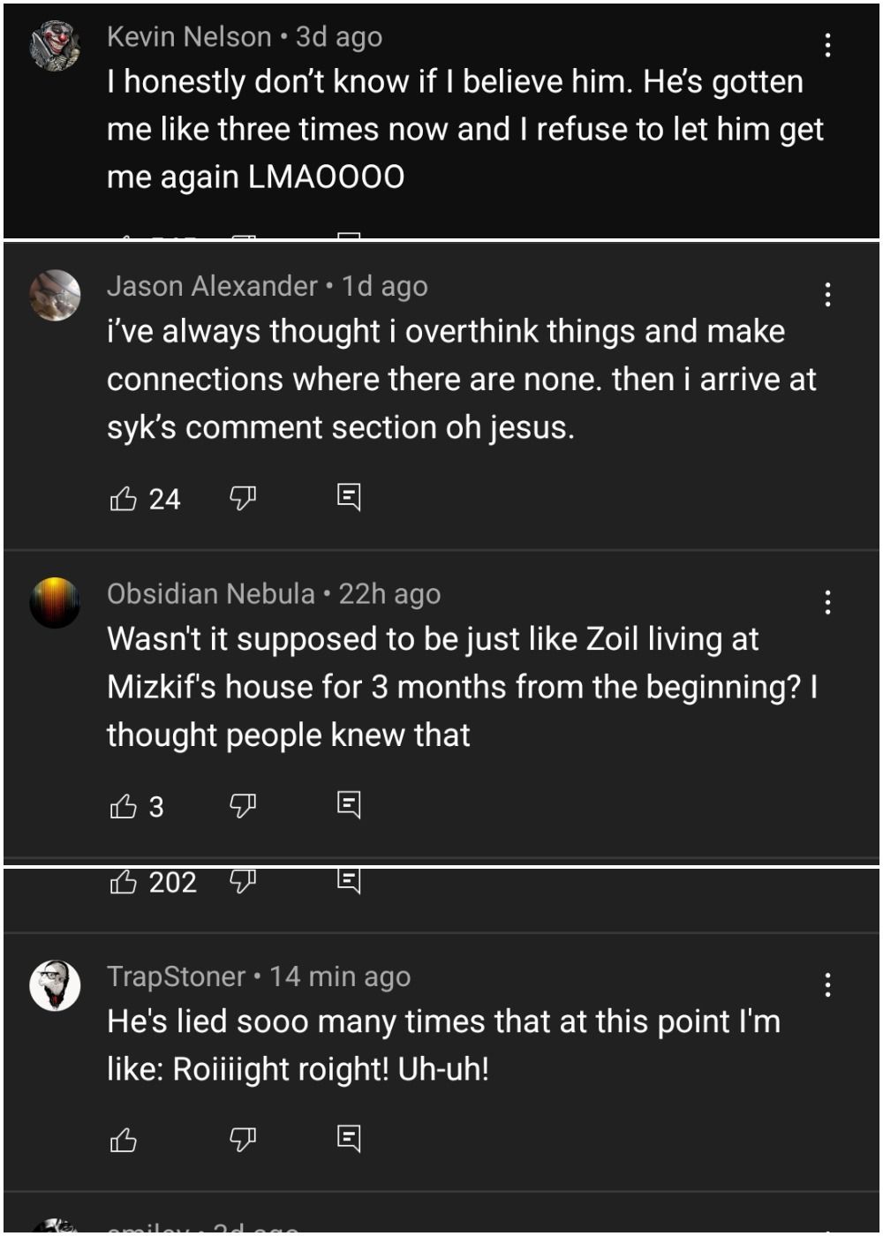The width and height of the screenshot is (883, 1236).
Task: Tap Jason Alexander's avatar
Action: (55, 295)
